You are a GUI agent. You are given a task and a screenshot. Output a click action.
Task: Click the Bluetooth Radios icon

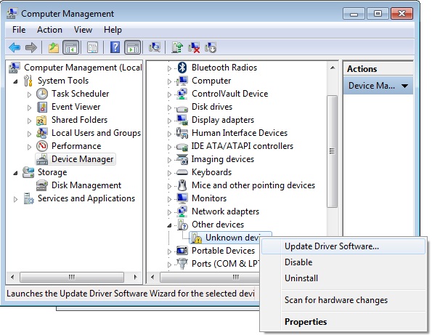[182, 68]
